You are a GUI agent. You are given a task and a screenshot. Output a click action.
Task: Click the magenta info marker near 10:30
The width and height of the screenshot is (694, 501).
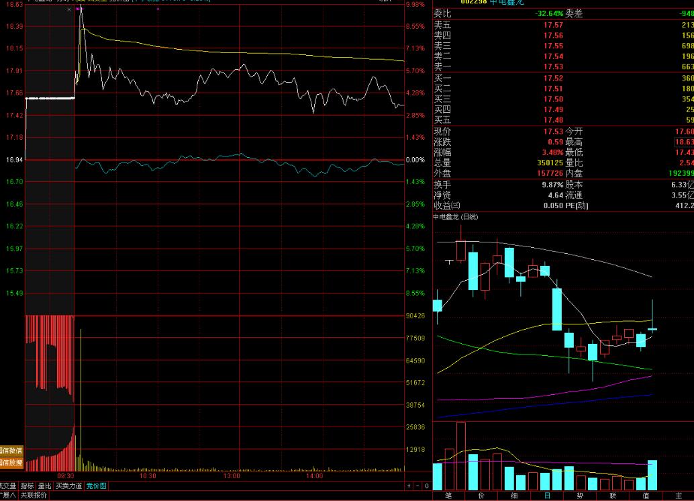158,9
